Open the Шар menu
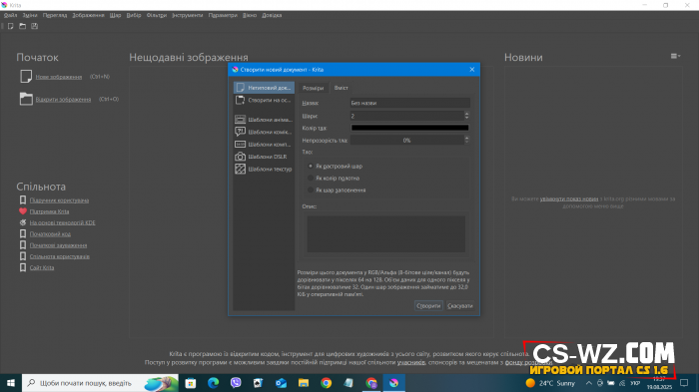The image size is (699, 392). tap(115, 15)
